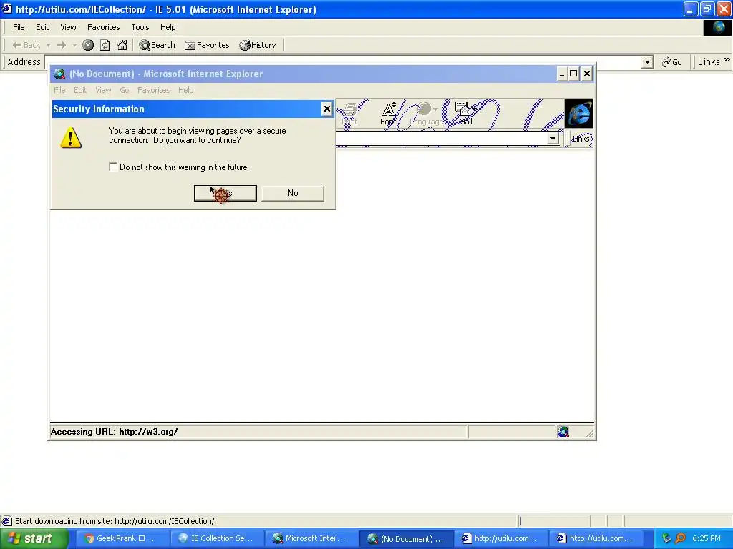The height and width of the screenshot is (549, 733).
Task: Click the Print icon in inner toolbar
Action: click(349, 114)
